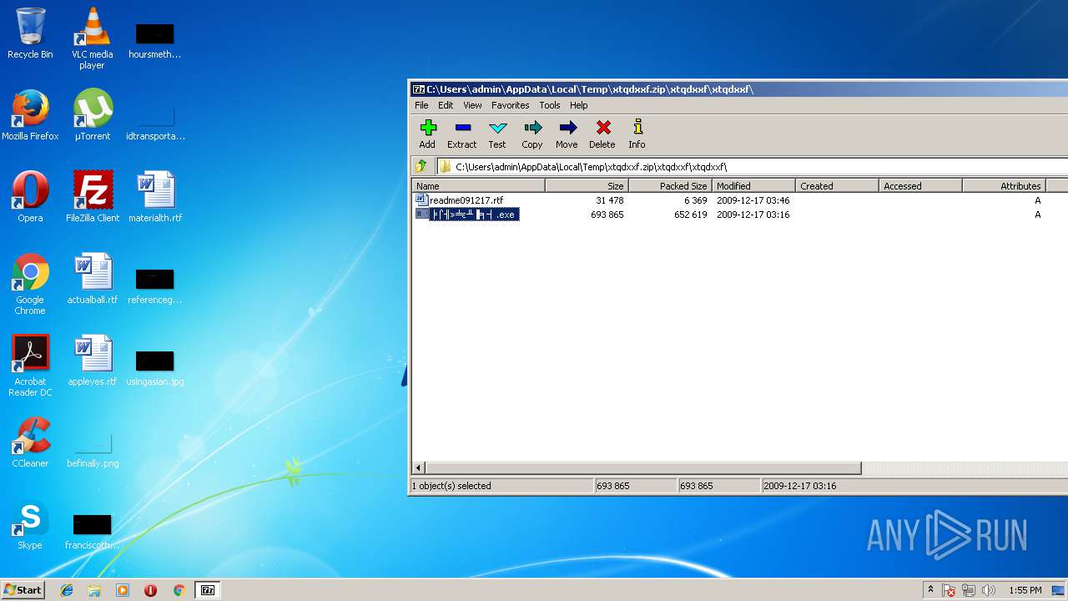Click the horizontal scrollbar left arrow
1068x601 pixels.
pos(419,468)
